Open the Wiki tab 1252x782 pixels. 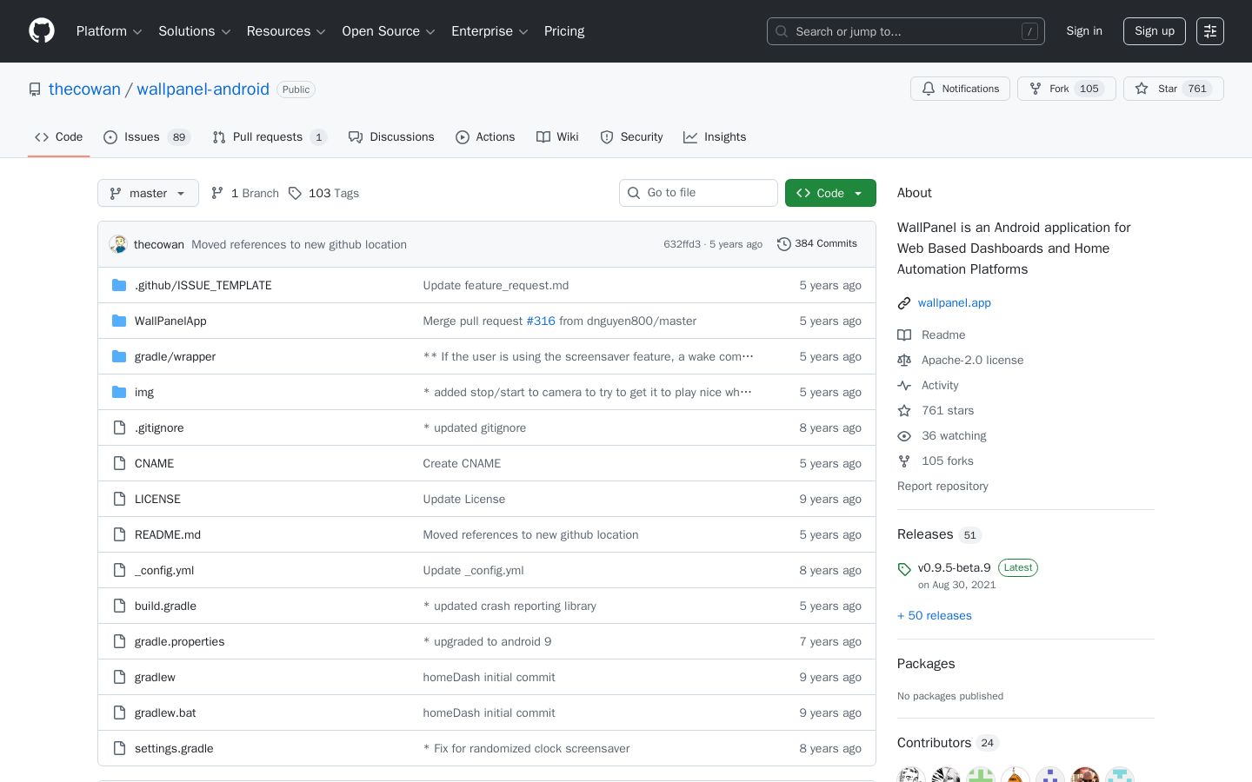(x=557, y=137)
